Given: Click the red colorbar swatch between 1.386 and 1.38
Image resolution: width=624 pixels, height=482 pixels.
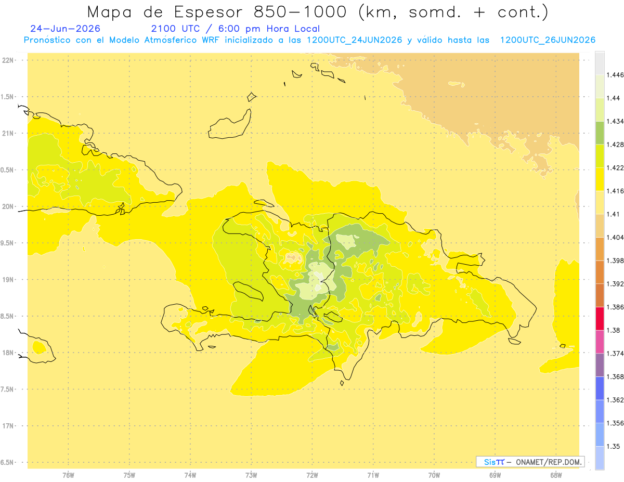Looking at the screenshot, I should click(x=600, y=319).
